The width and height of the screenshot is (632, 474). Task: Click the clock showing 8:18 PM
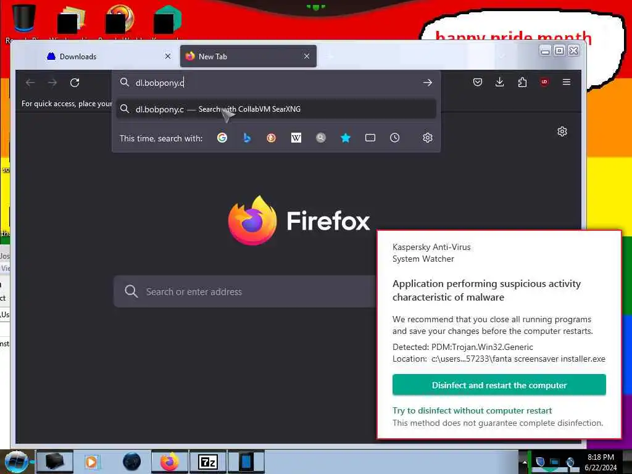[x=601, y=457]
